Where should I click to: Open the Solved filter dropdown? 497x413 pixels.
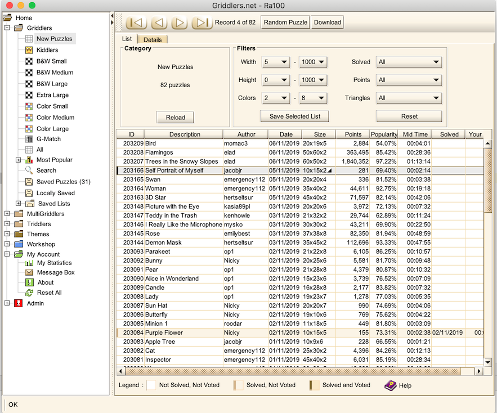[x=409, y=62]
